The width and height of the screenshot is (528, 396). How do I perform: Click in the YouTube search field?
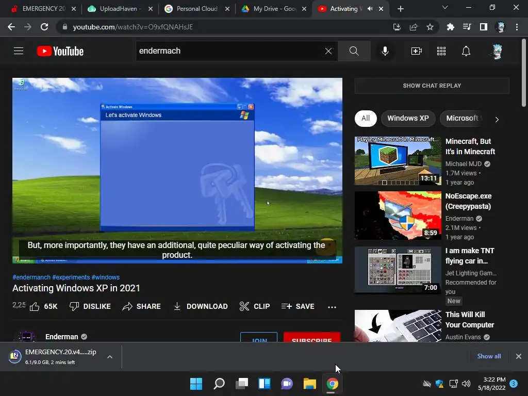point(229,51)
